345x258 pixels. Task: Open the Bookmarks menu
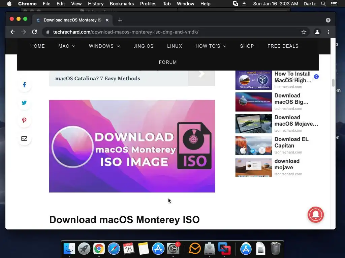122,4
